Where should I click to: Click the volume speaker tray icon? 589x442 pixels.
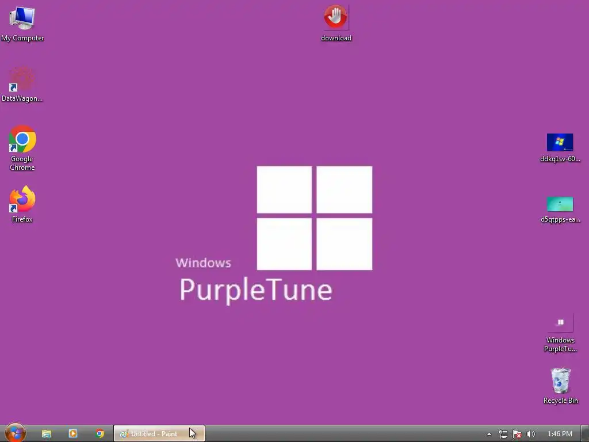pyautogui.click(x=530, y=434)
